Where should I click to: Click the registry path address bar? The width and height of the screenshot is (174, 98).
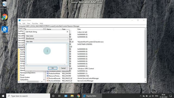tap(82, 26)
